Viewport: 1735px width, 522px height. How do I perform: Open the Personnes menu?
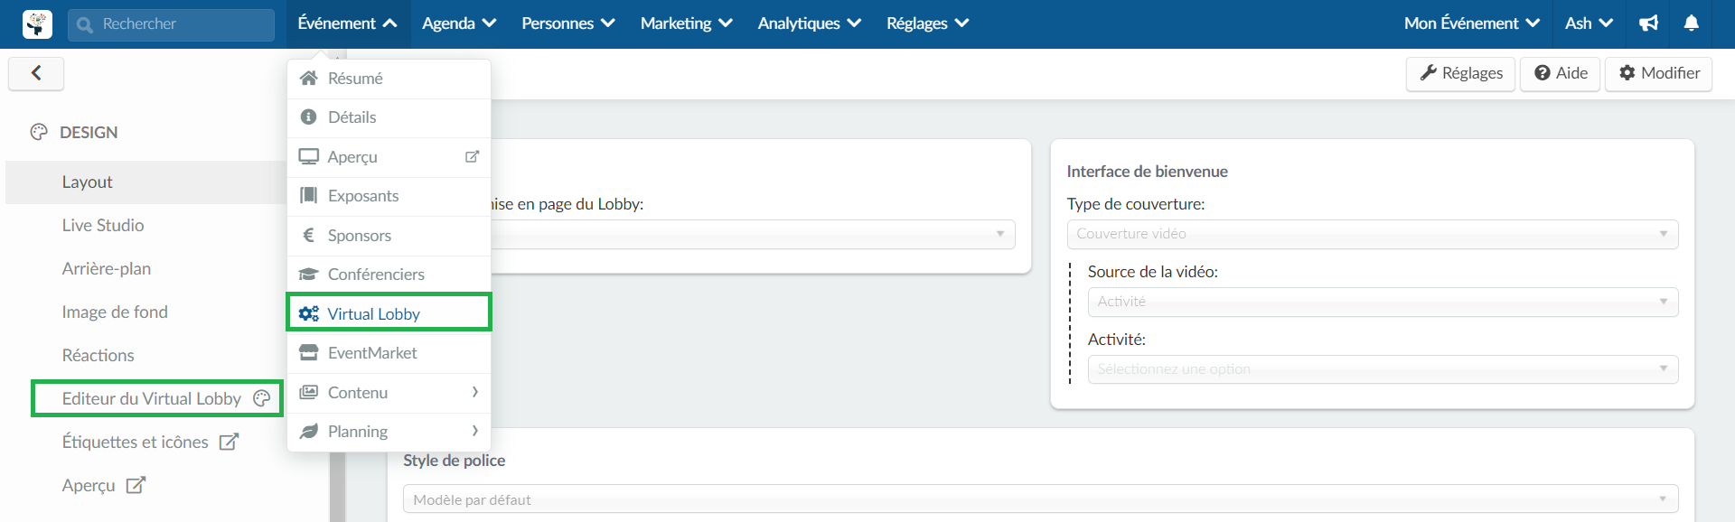click(x=567, y=23)
